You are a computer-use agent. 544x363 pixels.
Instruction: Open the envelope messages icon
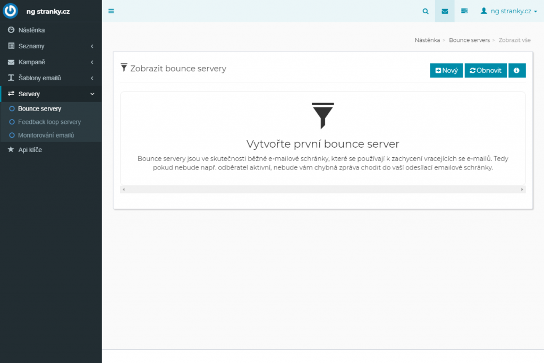point(445,11)
